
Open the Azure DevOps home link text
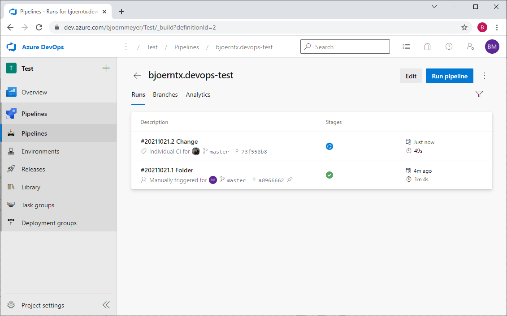coord(43,47)
